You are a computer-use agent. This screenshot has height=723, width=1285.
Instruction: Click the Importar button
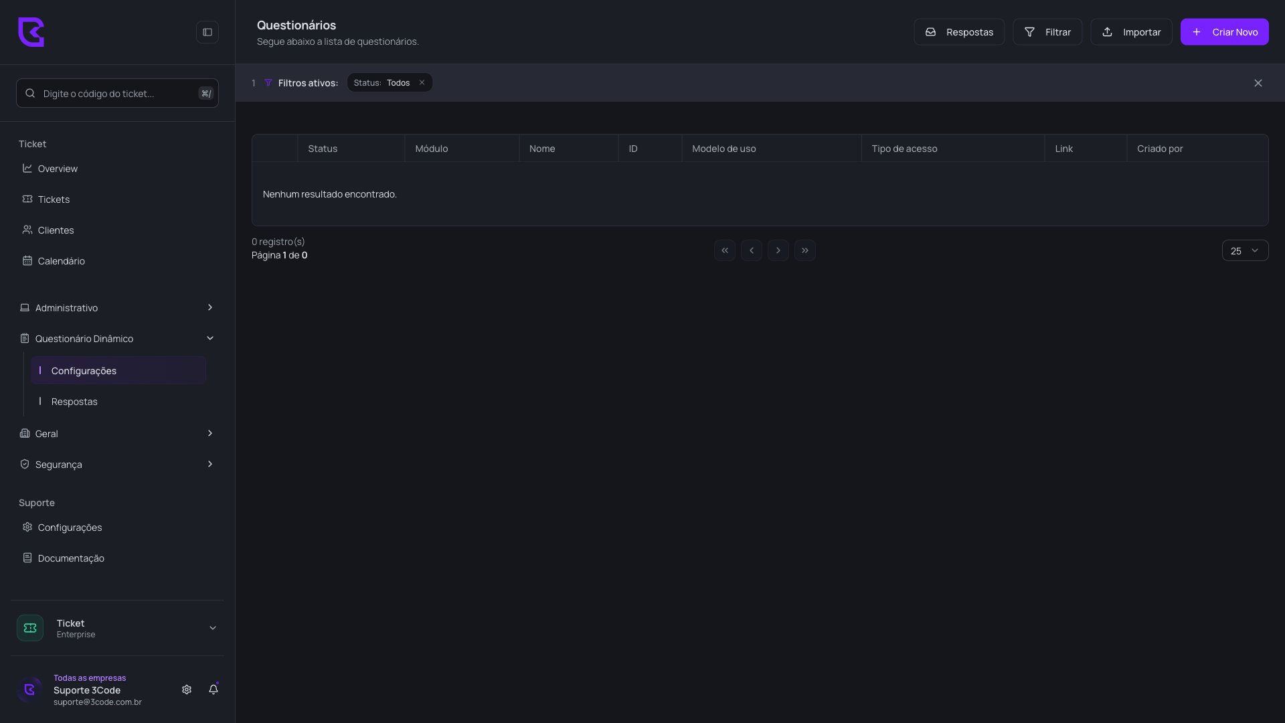click(1131, 32)
